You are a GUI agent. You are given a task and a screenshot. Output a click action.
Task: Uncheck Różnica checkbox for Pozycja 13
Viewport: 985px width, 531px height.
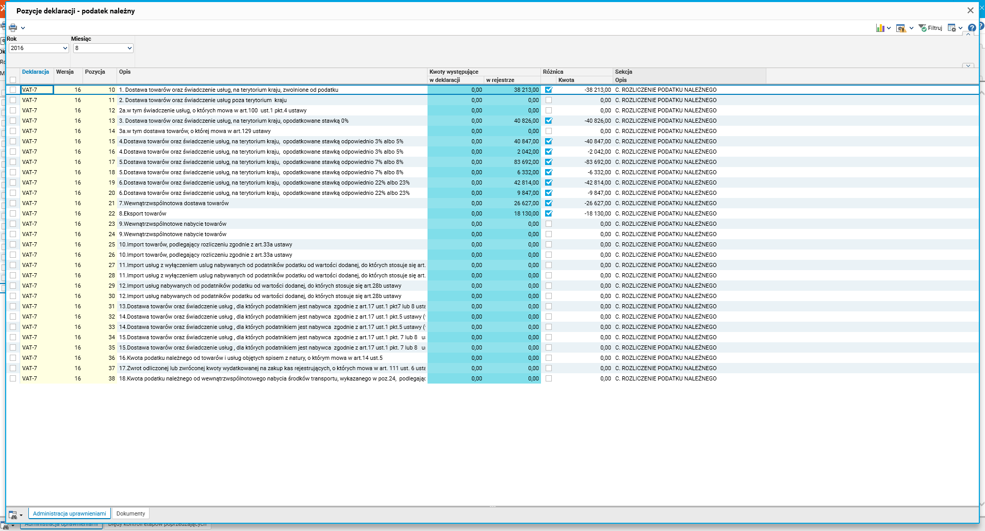coord(549,121)
